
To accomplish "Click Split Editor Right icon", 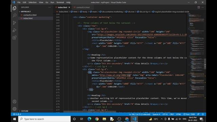I will pos(199,7).
